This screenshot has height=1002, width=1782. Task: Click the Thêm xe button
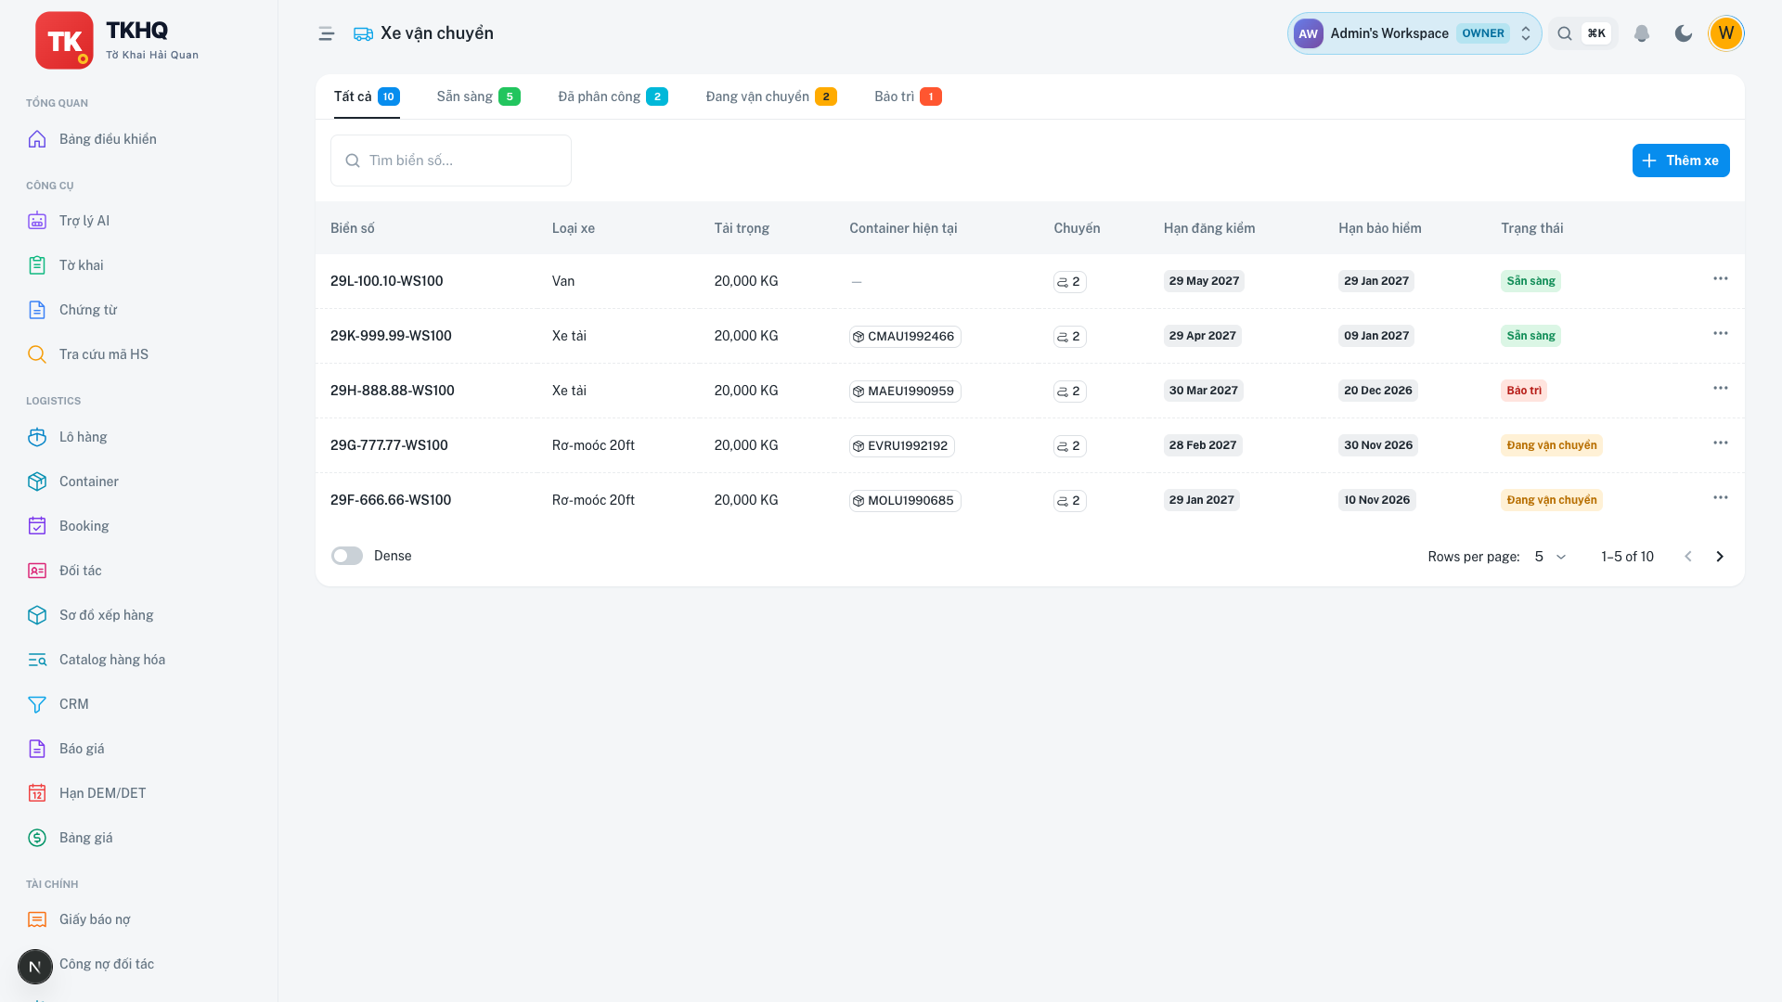(x=1680, y=161)
